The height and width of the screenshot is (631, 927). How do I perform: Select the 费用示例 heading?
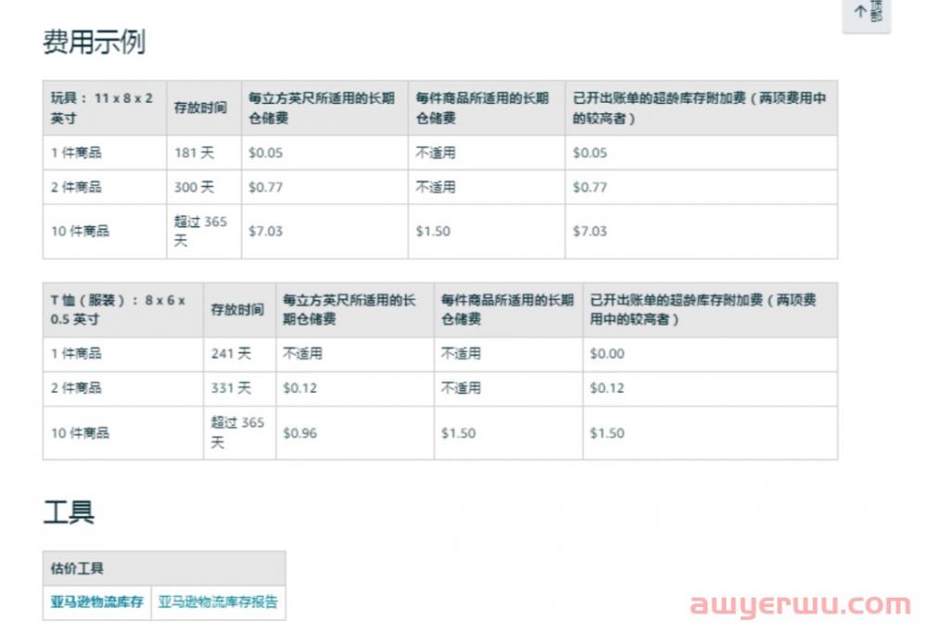94,42
